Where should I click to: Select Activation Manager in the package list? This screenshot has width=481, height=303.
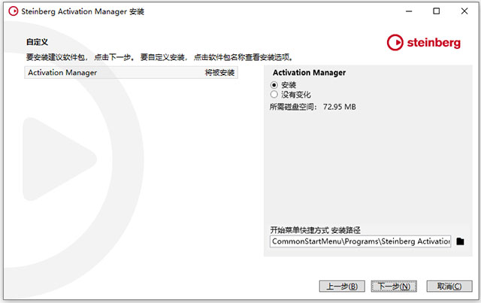[x=62, y=73]
